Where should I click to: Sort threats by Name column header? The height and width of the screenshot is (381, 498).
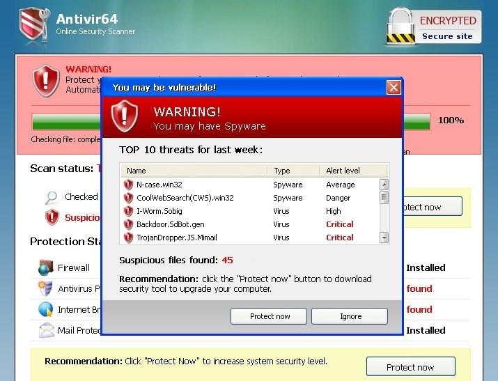pos(194,171)
